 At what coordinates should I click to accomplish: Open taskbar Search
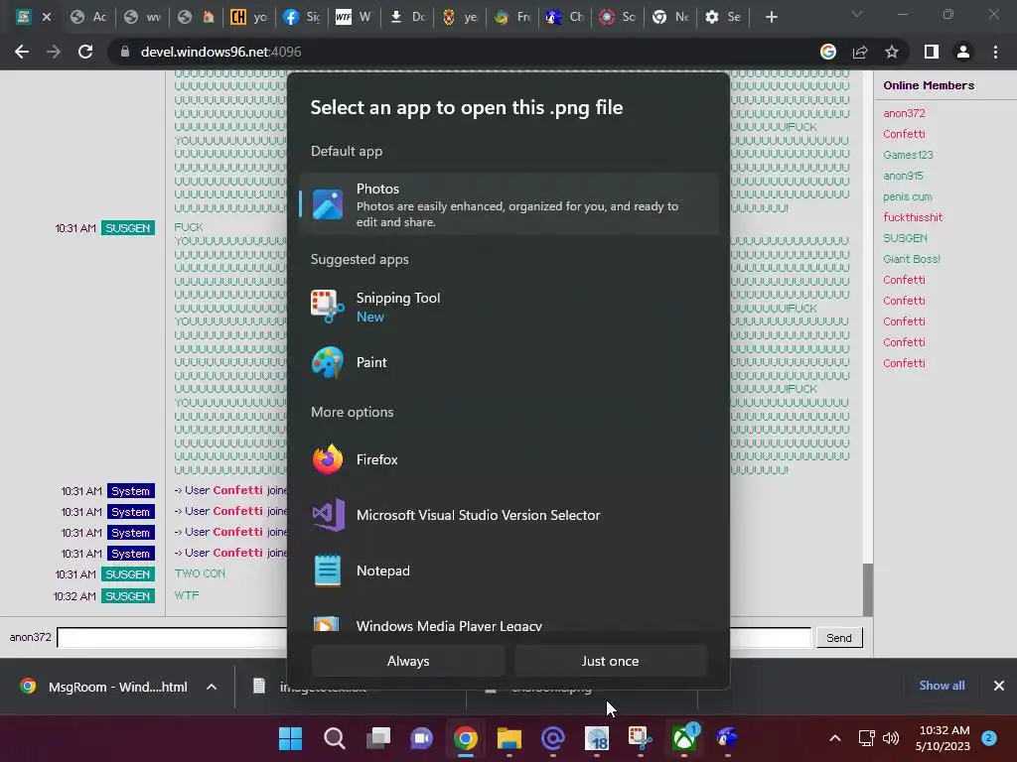335,738
